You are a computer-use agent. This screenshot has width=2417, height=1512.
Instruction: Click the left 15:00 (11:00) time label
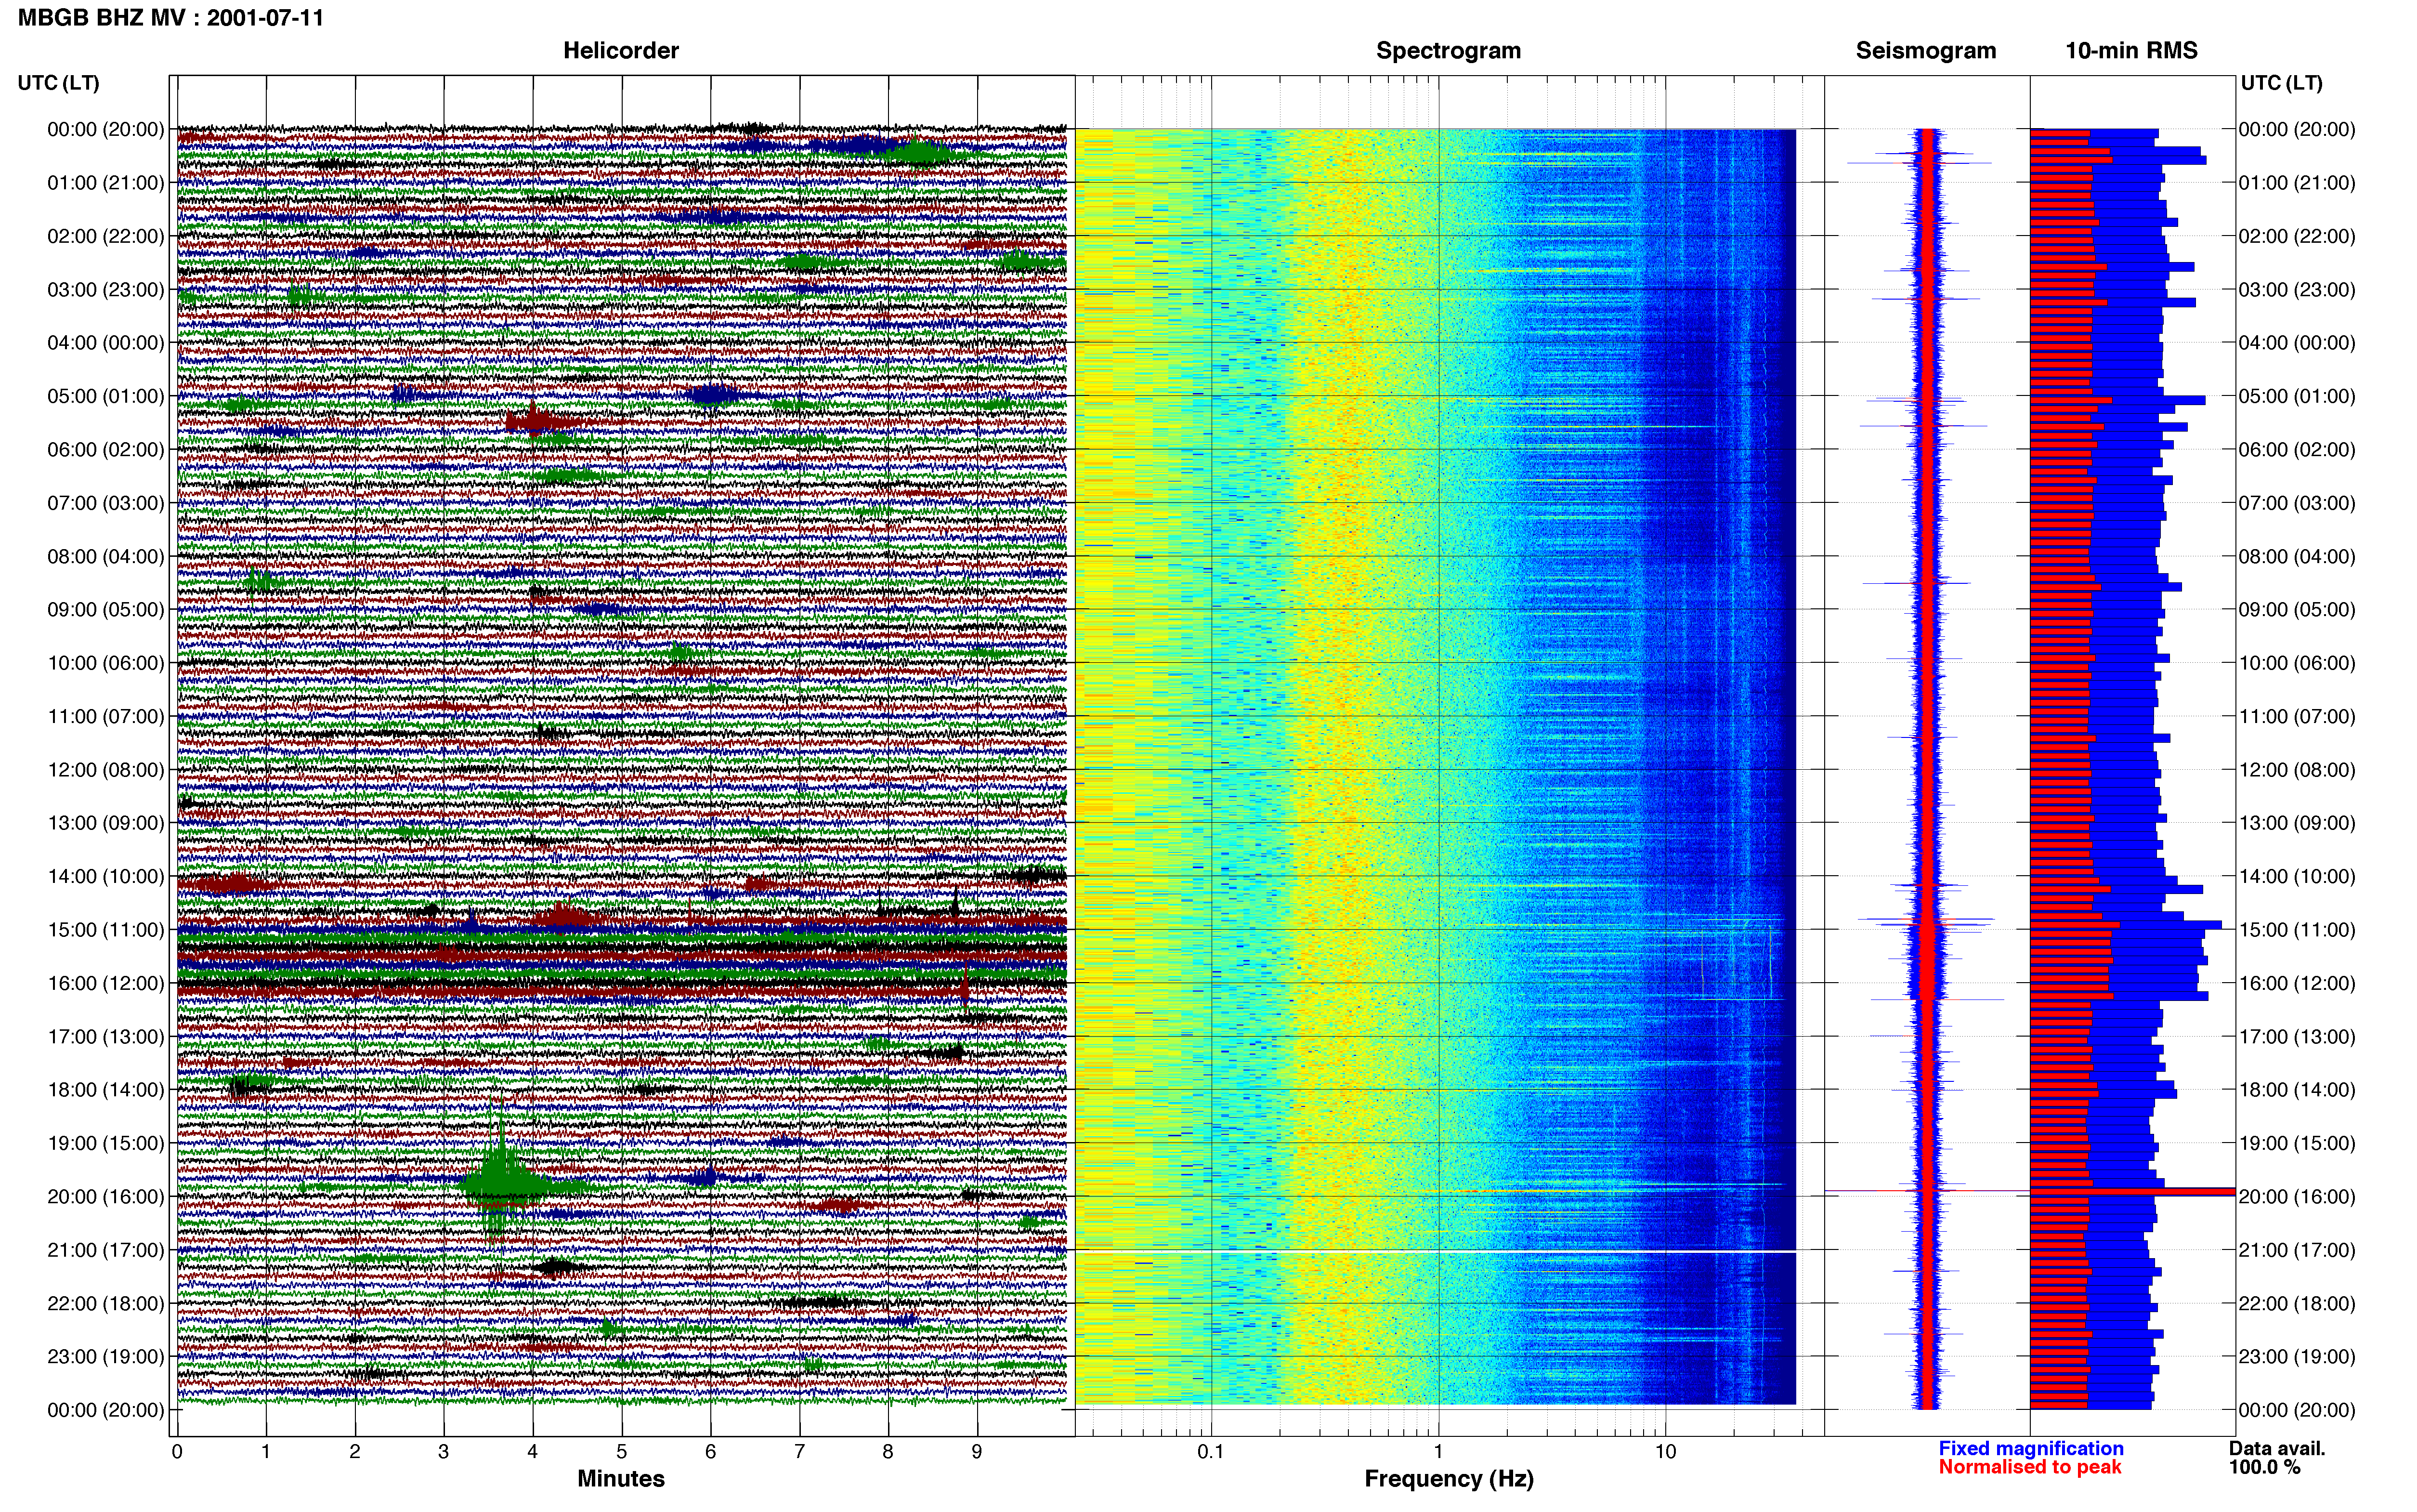106,930
